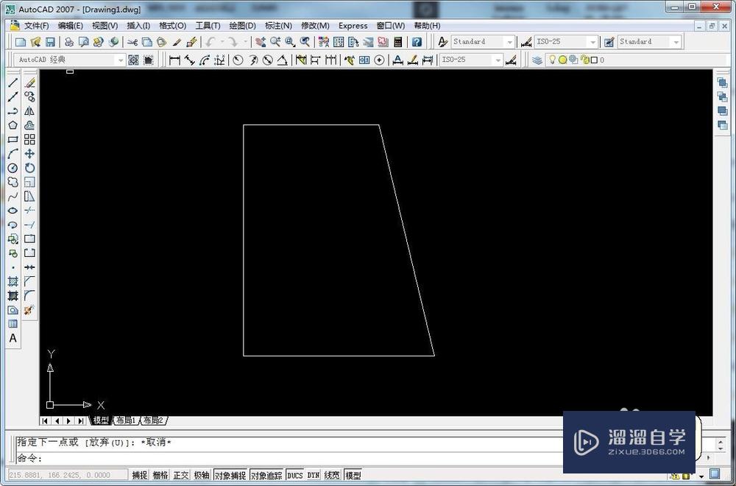Open the 修改(M) menu
Image resolution: width=736 pixels, height=486 pixels.
314,25
